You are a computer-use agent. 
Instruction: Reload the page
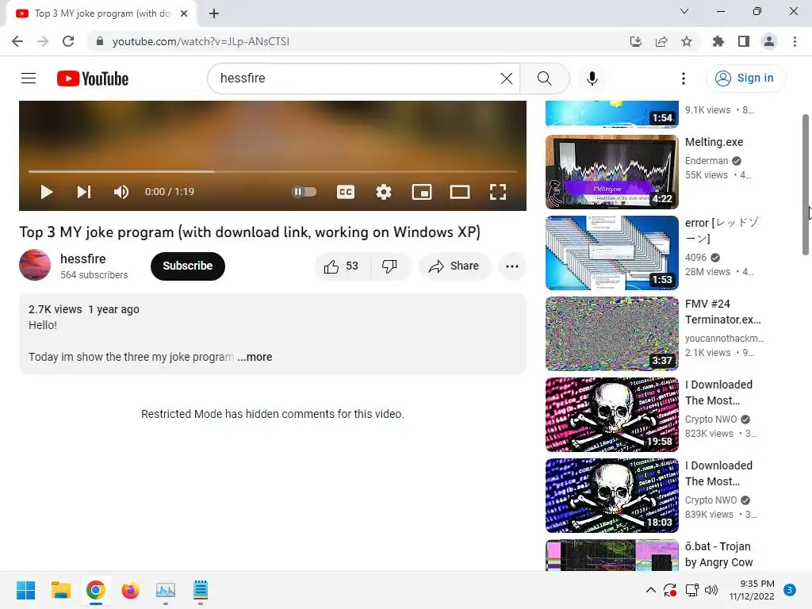pos(68,41)
